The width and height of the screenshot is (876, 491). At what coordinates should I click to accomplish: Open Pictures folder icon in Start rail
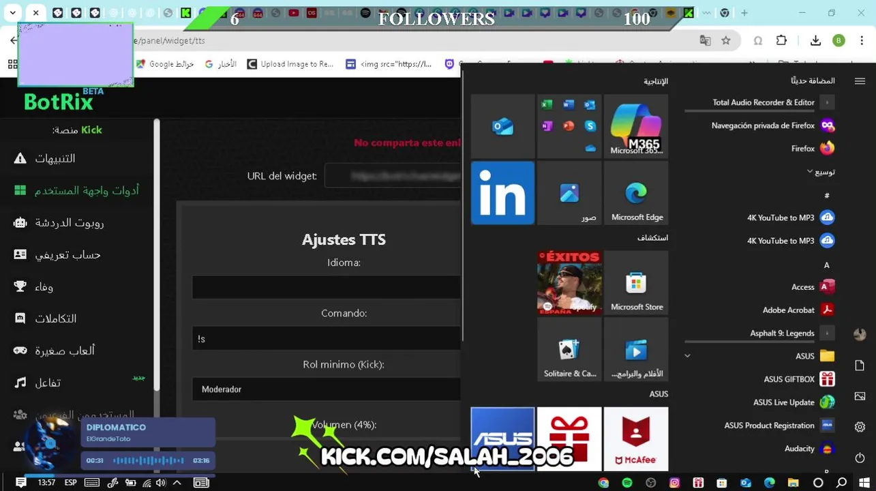click(x=860, y=396)
